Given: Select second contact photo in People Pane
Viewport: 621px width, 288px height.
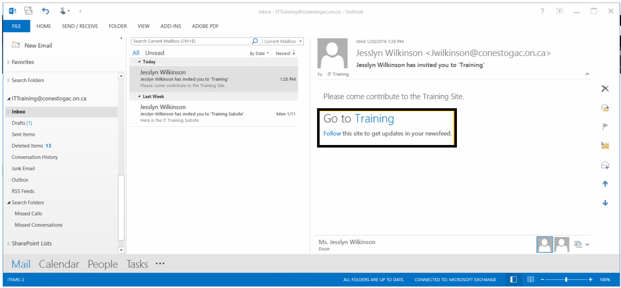Looking at the screenshot, I should (562, 244).
